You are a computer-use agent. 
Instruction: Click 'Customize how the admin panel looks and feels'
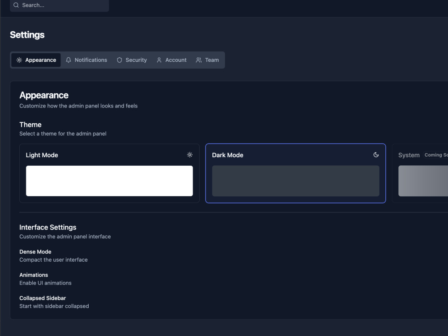pyautogui.click(x=78, y=106)
